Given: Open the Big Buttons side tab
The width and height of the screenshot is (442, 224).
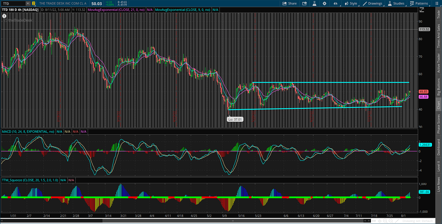Looking at the screenshot, I should click(438, 87).
